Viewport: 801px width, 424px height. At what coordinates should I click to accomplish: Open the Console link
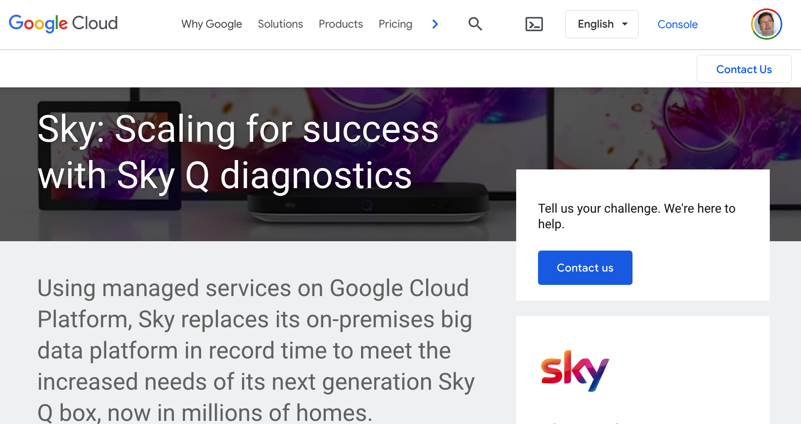tap(678, 25)
